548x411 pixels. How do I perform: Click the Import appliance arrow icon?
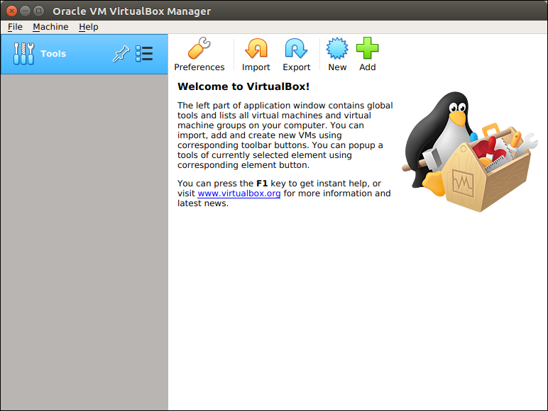(x=256, y=48)
